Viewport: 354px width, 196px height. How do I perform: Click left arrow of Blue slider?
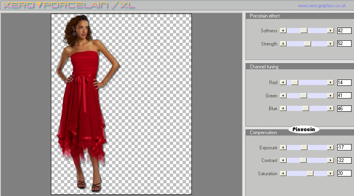pyautogui.click(x=283, y=108)
